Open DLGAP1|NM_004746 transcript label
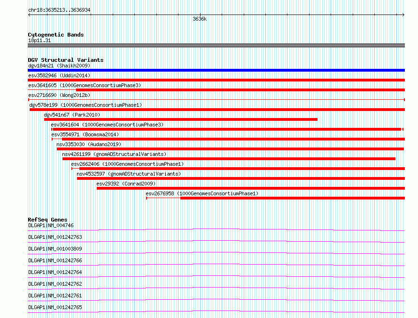The image size is (418, 318). tap(51, 225)
